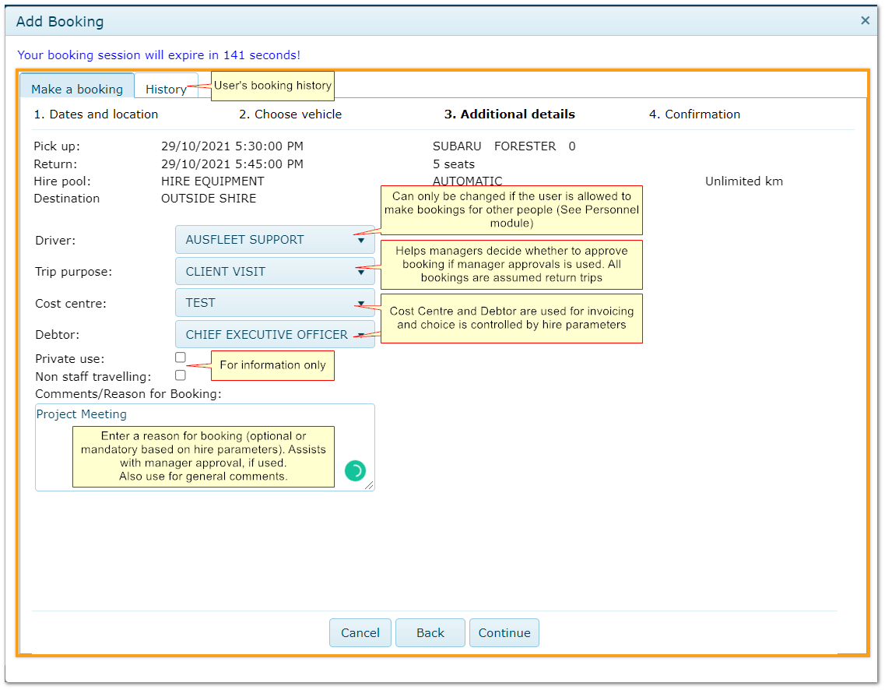
Task: Click Continue to proceed to confirmation
Action: tap(504, 633)
